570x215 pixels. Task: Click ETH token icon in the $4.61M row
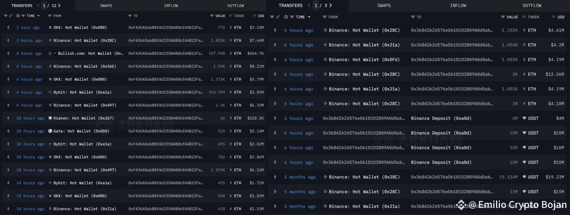(524, 30)
